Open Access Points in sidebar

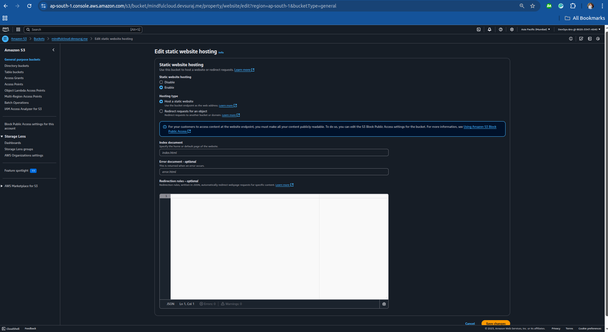tap(14, 84)
